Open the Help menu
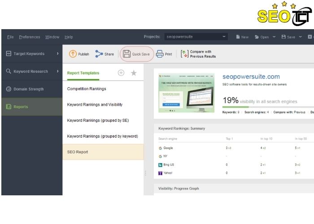This screenshot has width=314, height=224. coord(69,37)
